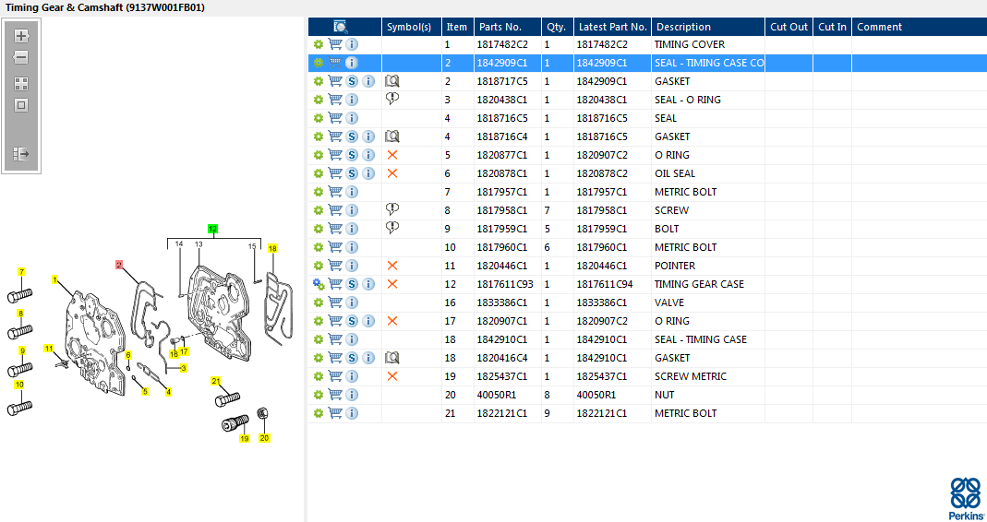The width and height of the screenshot is (987, 522).
Task: Add selected SEAL - TIMING CASE CO row to cart
Action: coord(335,63)
